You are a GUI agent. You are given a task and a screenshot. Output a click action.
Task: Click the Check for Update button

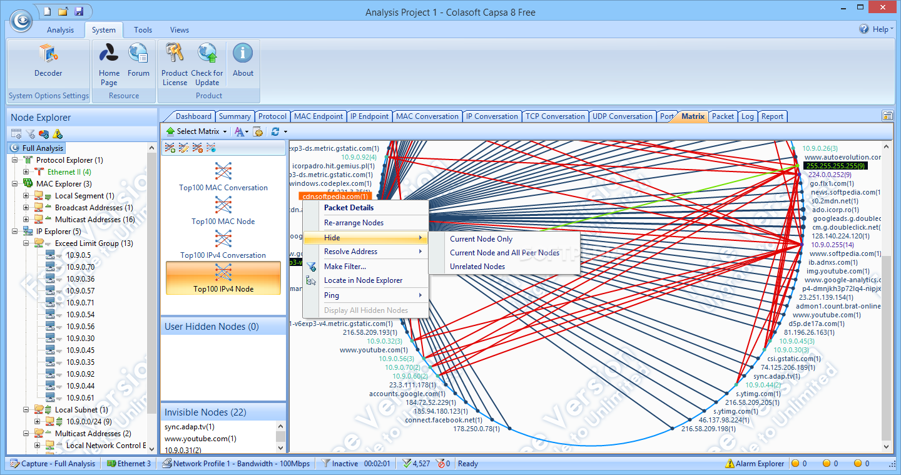[x=207, y=63]
